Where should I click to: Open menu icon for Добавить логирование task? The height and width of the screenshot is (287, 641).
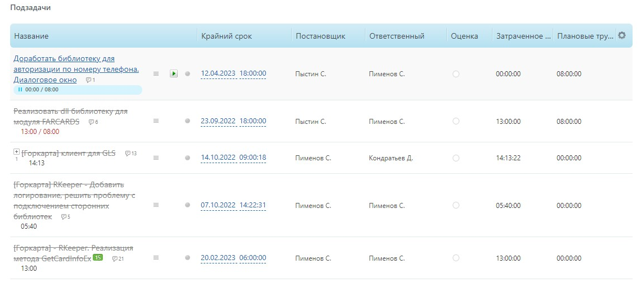[156, 205]
